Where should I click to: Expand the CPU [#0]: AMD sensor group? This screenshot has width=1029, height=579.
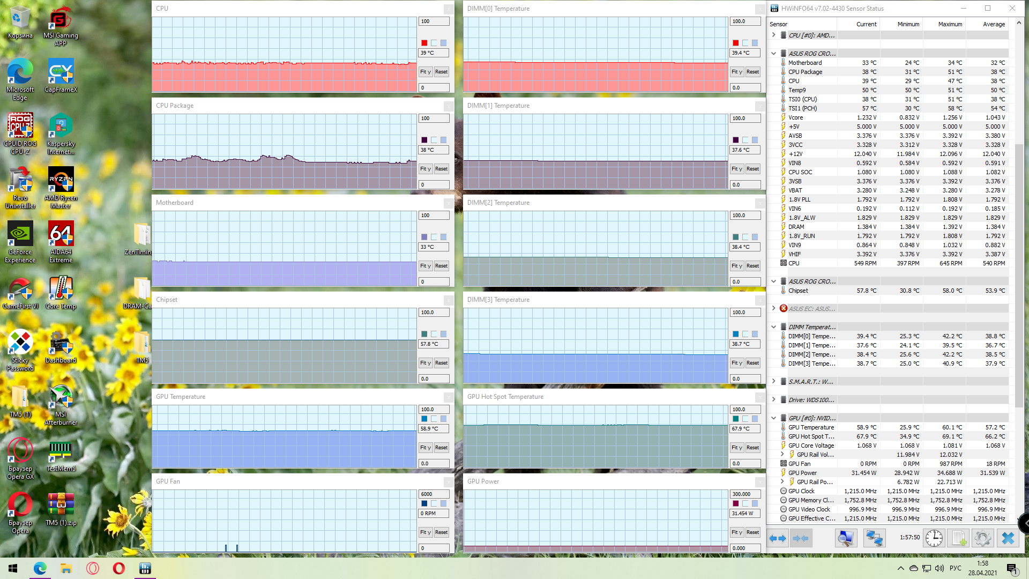773,35
